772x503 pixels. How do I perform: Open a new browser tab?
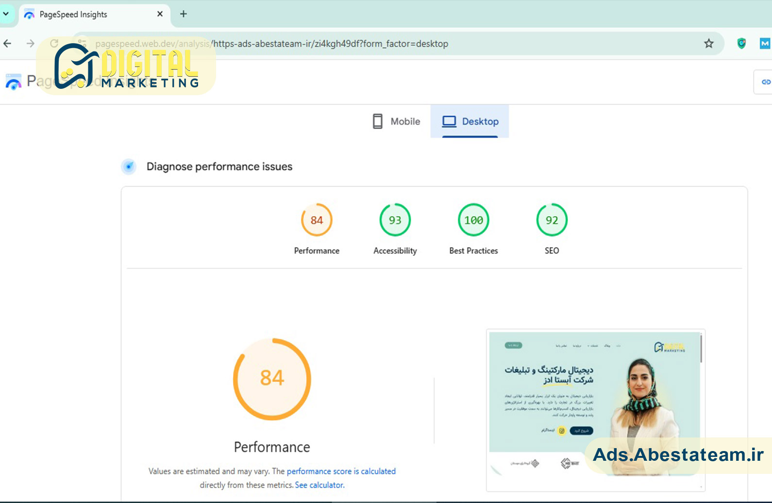184,14
